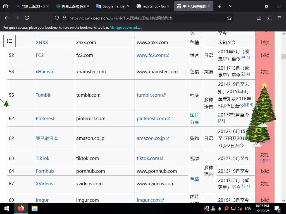Visit external link pinterest.com

point(153,118)
